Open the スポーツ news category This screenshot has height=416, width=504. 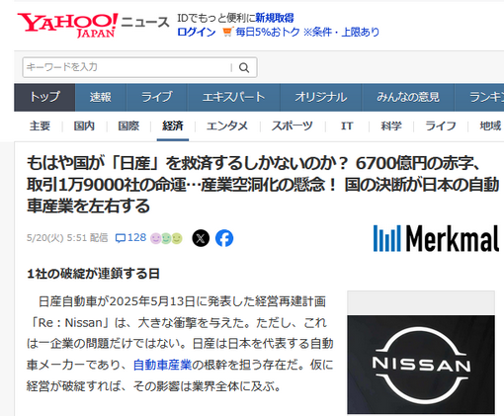click(293, 125)
